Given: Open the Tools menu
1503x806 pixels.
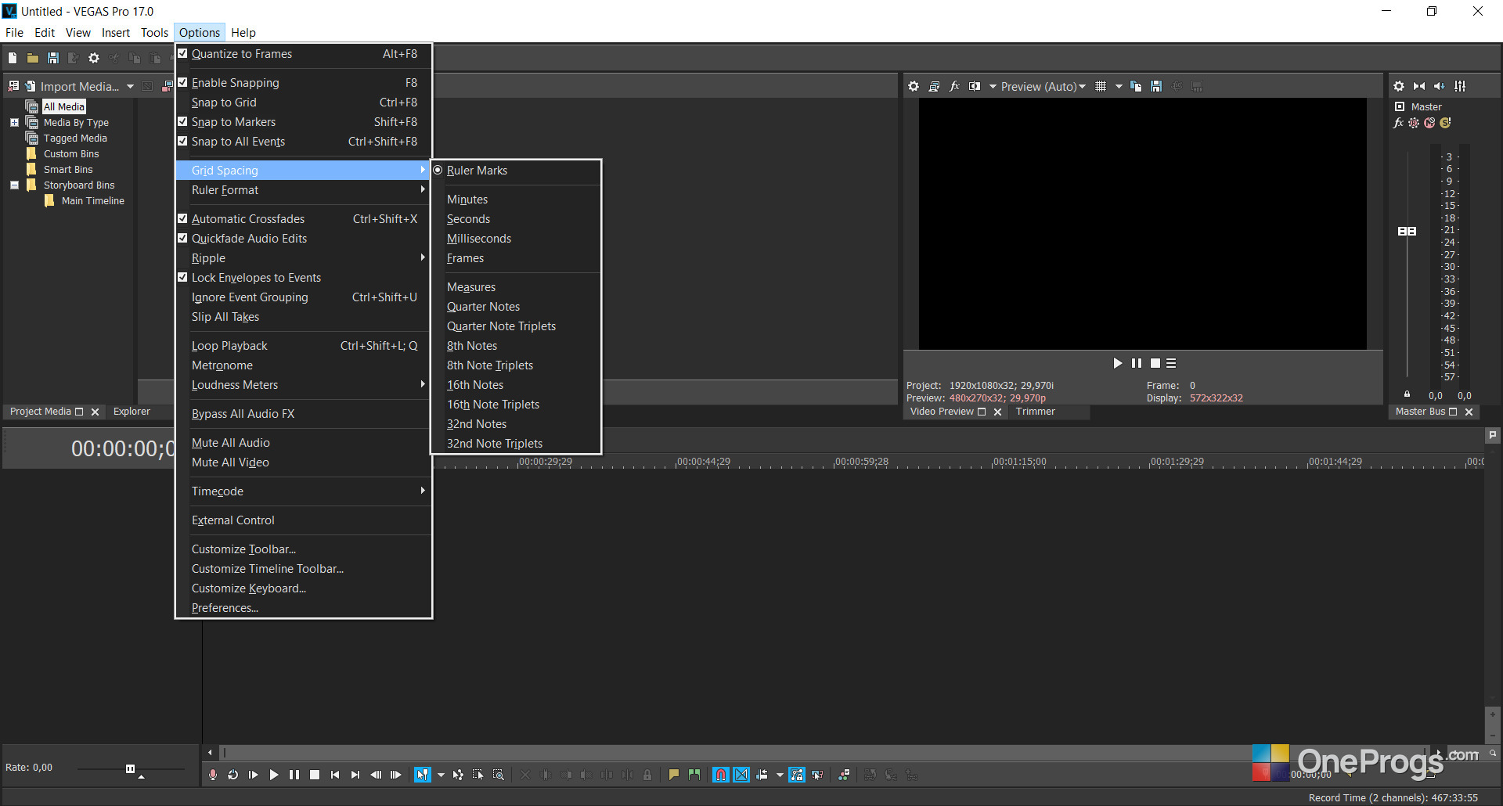Looking at the screenshot, I should coord(154,33).
